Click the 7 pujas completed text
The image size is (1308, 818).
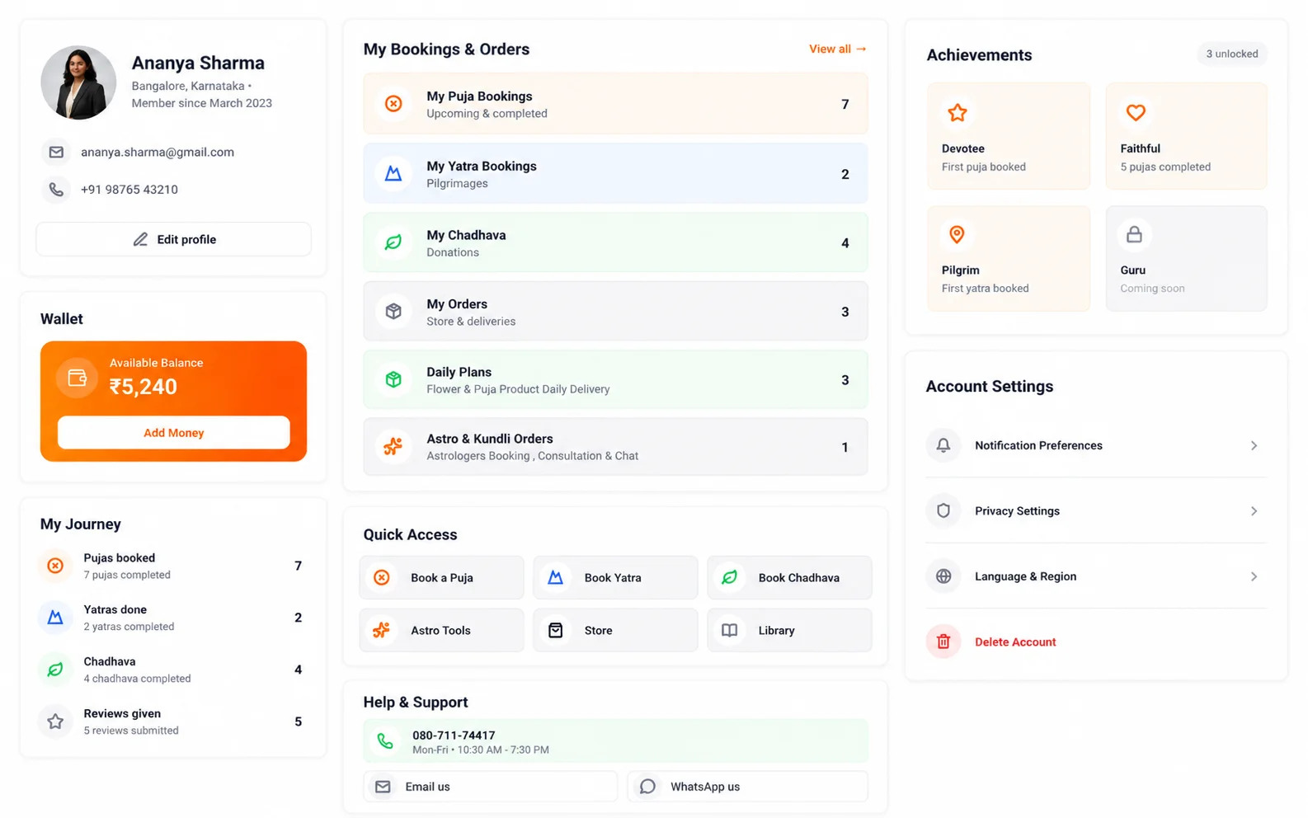pos(127,575)
